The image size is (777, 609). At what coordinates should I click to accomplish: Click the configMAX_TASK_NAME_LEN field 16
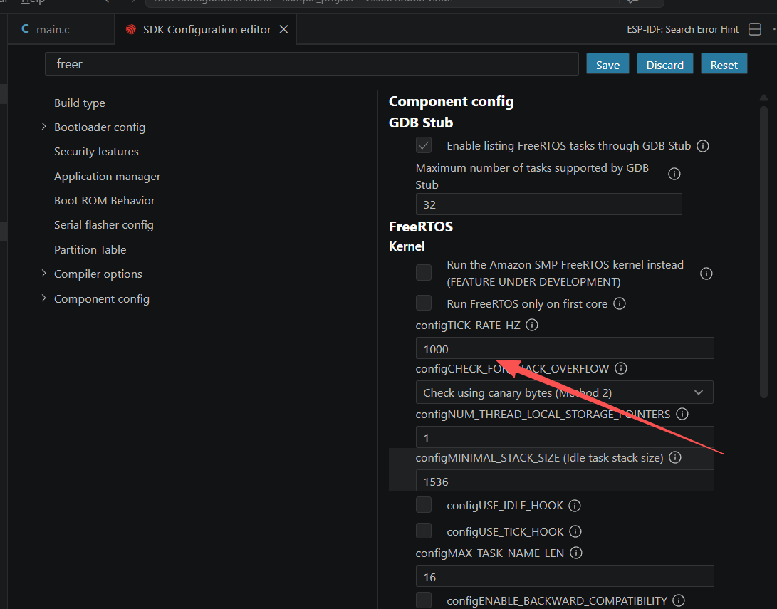(565, 576)
